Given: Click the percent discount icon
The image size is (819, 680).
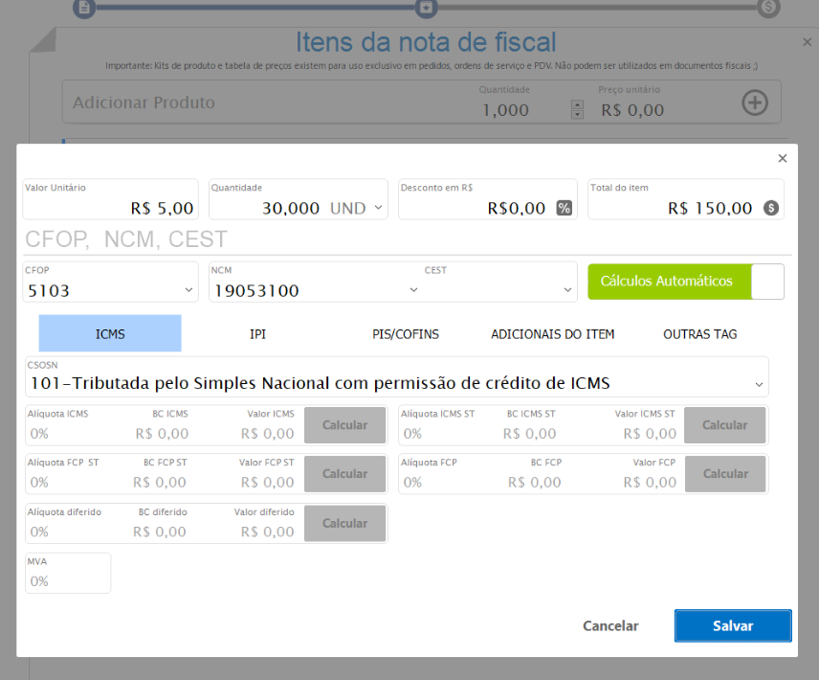Looking at the screenshot, I should tap(564, 208).
